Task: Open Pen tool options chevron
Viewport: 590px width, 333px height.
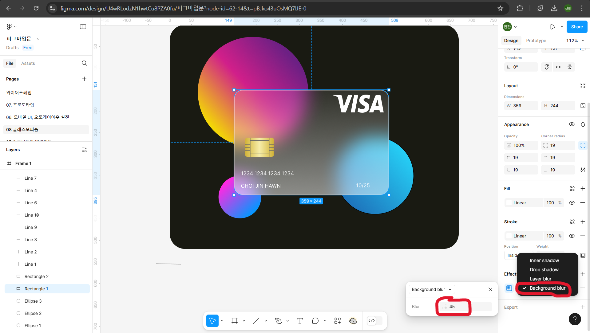Action: pyautogui.click(x=288, y=321)
